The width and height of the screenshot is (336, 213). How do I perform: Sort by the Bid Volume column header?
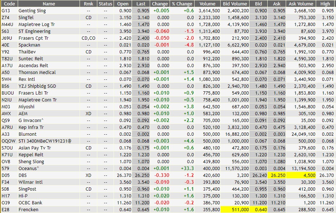235,4
